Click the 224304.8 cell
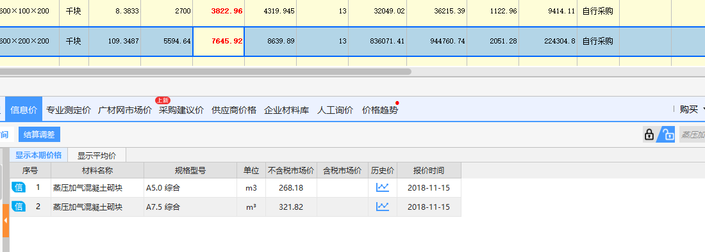Image resolution: width=705 pixels, height=252 pixels. [548, 41]
